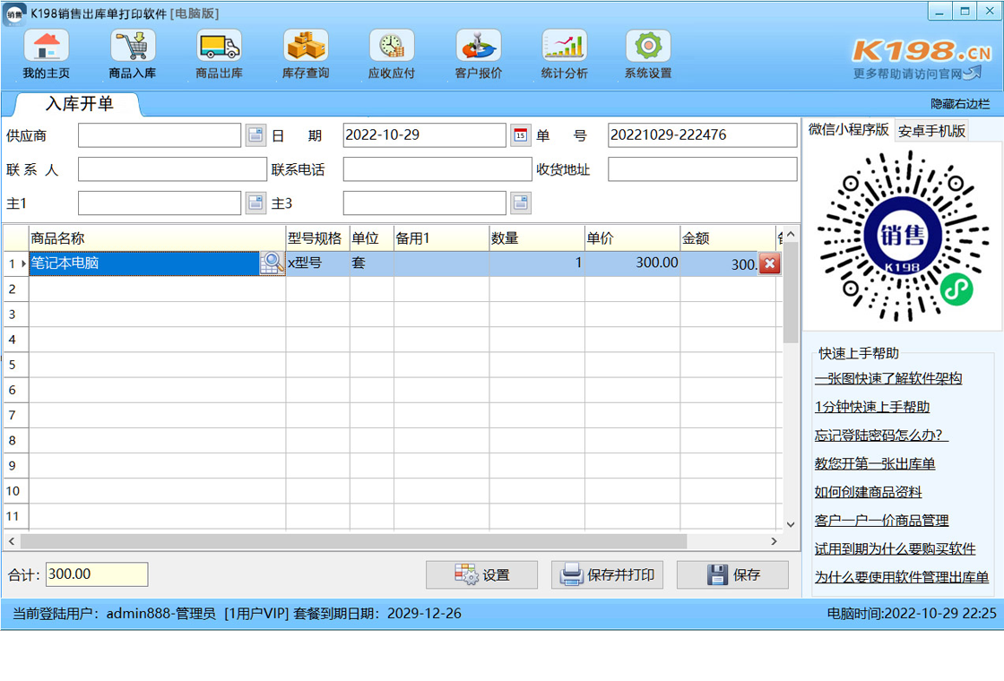
Task: Click inside the 供应商 input field
Action: click(x=160, y=135)
